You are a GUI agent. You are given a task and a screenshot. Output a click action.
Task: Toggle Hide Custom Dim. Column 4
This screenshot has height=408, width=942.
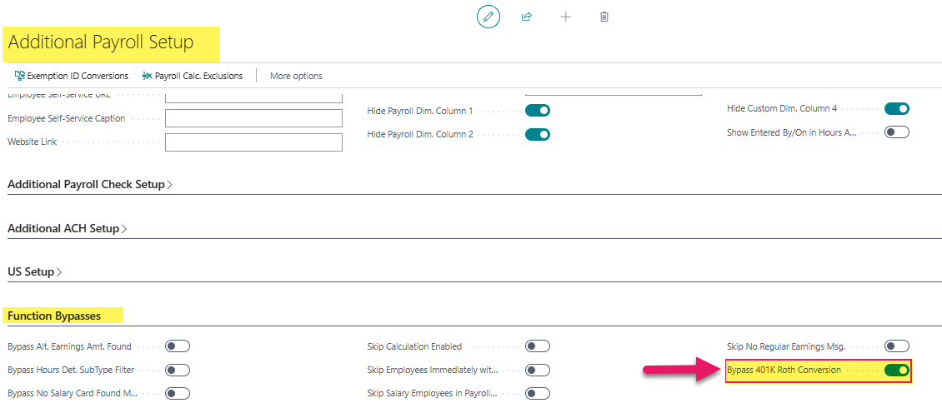point(896,108)
